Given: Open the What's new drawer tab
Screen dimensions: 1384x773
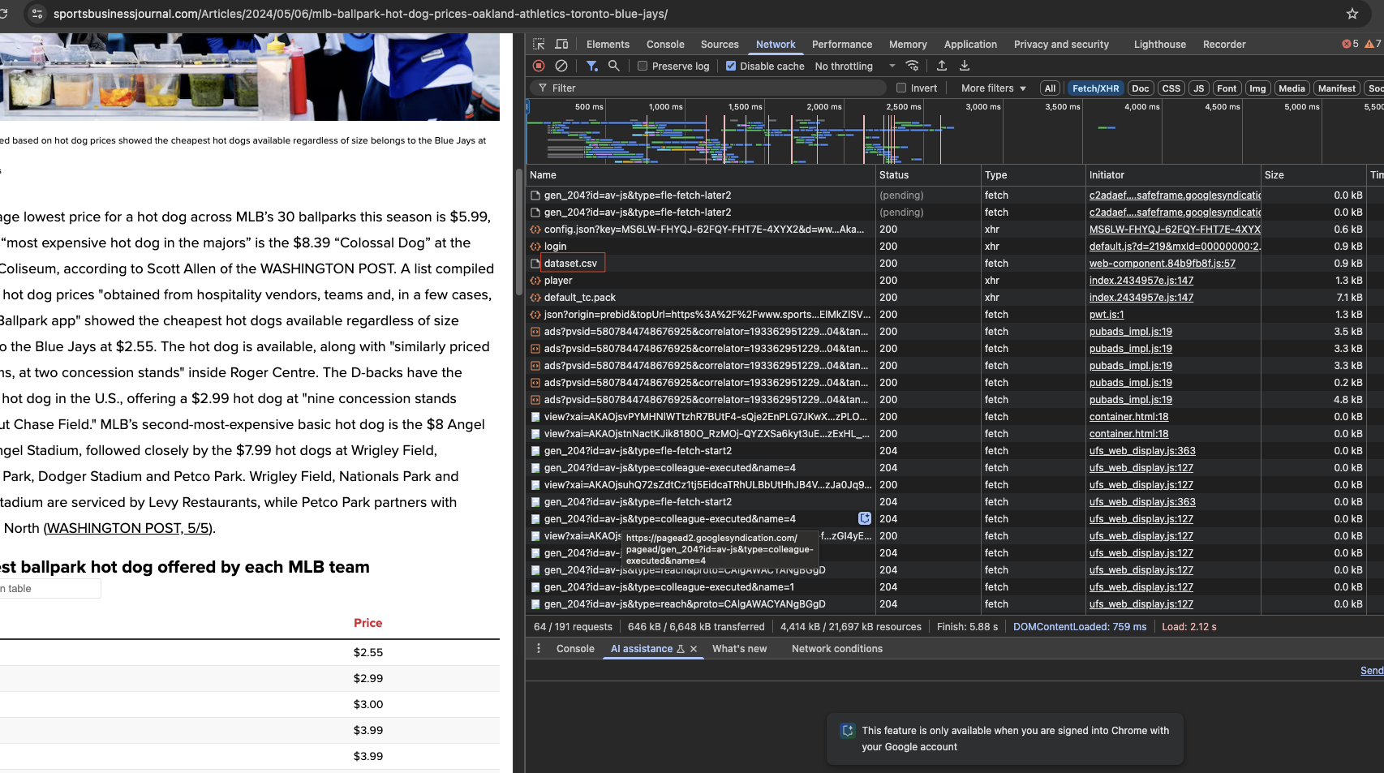Looking at the screenshot, I should pyautogui.click(x=739, y=649).
